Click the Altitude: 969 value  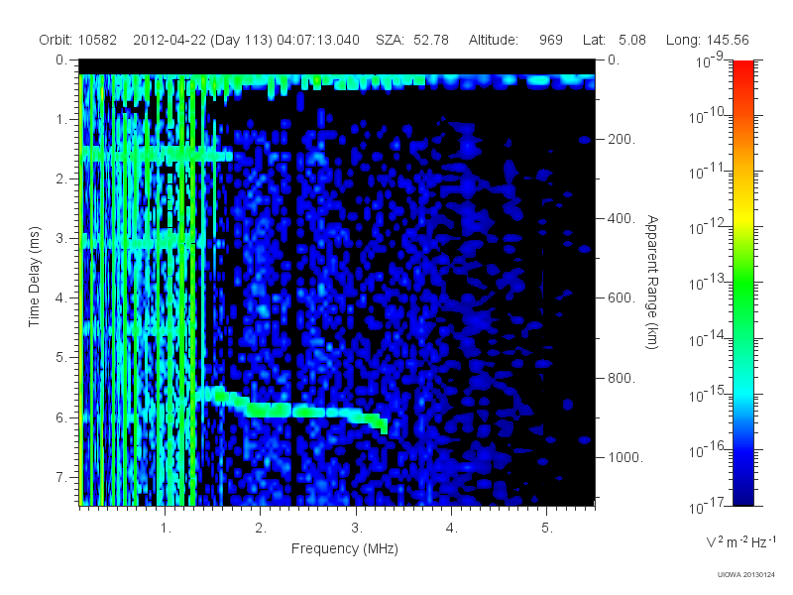tap(515, 40)
